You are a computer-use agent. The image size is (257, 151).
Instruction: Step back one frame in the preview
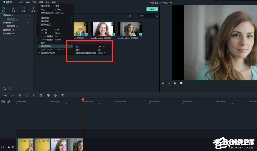pyautogui.click(x=163, y=83)
